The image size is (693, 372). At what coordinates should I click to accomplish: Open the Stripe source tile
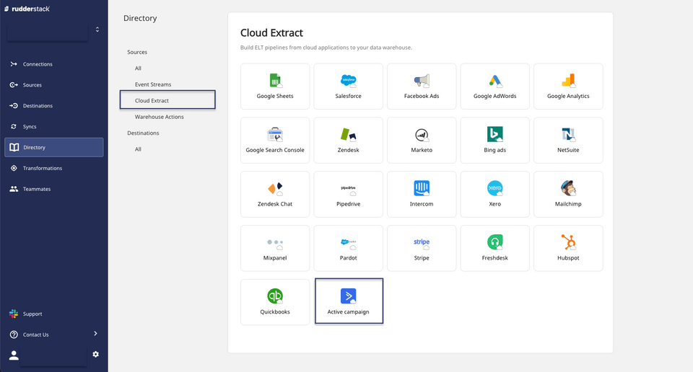point(422,247)
